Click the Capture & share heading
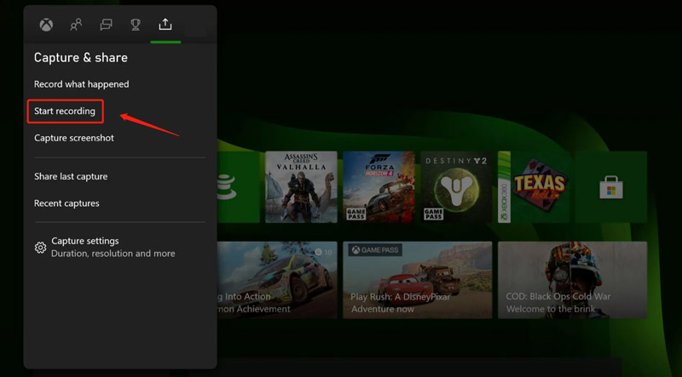 coord(81,58)
